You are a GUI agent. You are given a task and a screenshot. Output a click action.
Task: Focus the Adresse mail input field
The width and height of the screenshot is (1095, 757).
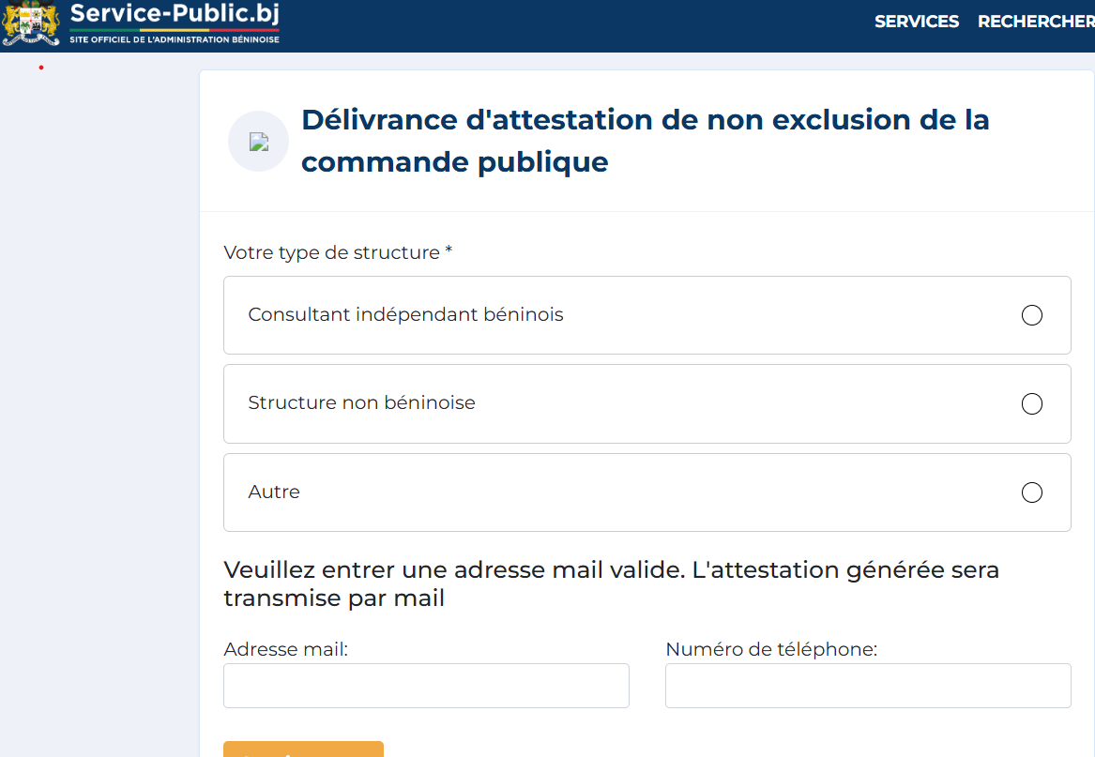(426, 686)
